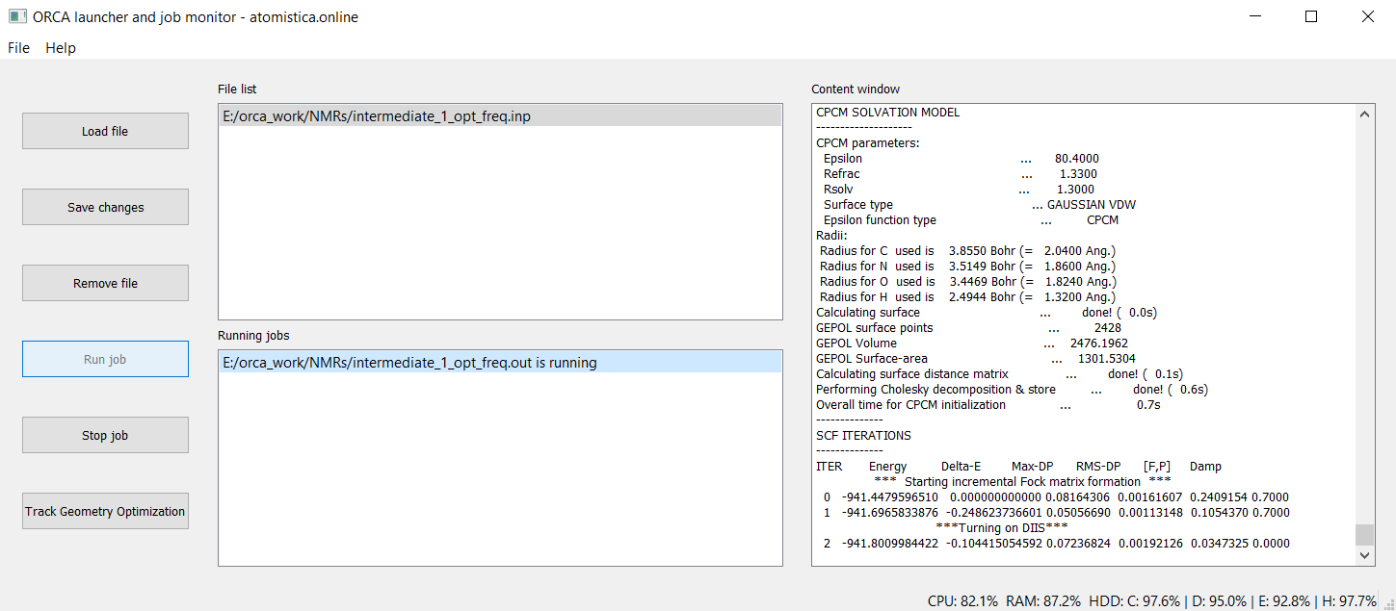Open Track Geometry Optimization
The height and width of the screenshot is (611, 1396).
(105, 511)
